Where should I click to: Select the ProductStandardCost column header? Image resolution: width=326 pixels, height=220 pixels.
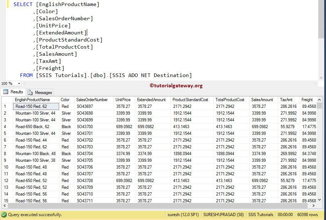pos(192,100)
